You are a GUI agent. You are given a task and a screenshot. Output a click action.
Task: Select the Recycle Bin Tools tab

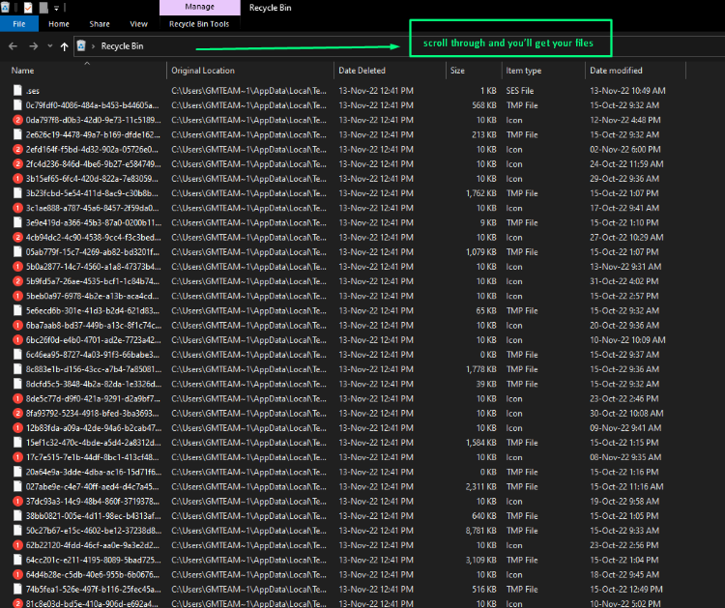(199, 24)
